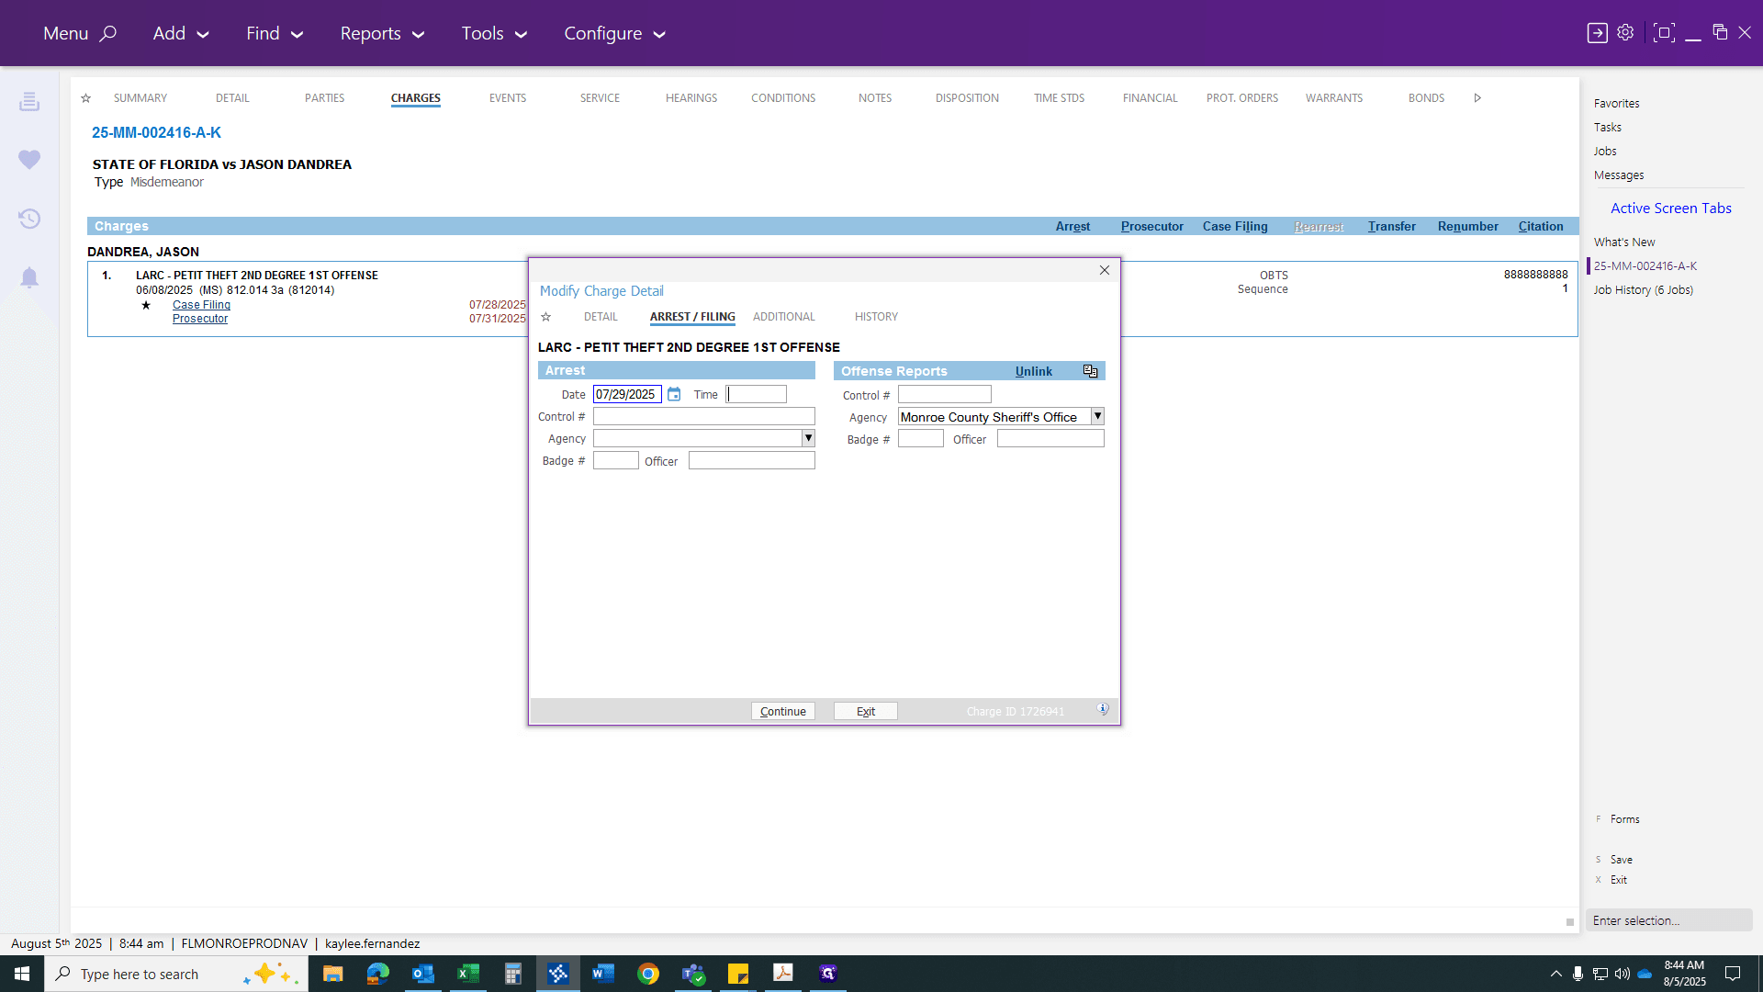
Task: Click the Citation action in Charges bar
Action: (1540, 226)
